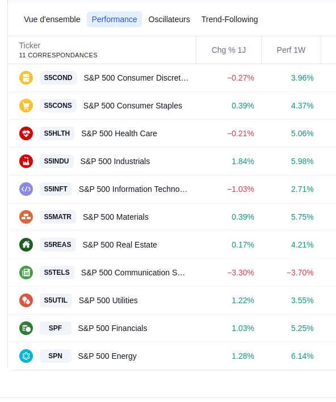
Task: Open the S5UTIL ticker badge
Action: tap(56, 300)
